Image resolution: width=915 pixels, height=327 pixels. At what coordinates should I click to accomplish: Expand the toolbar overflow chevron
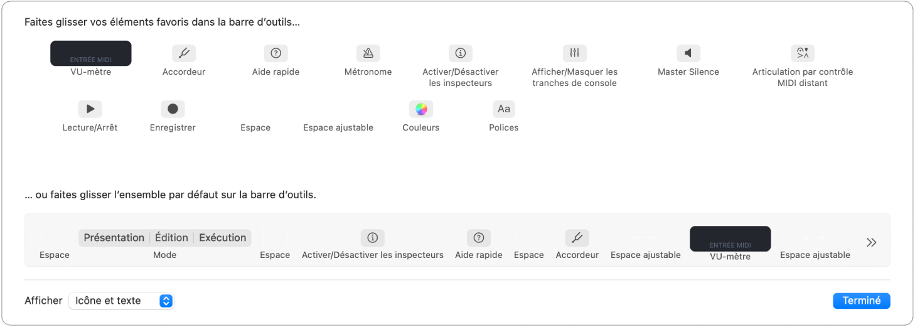(x=871, y=242)
